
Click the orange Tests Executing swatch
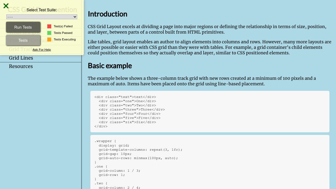[x=49, y=39]
